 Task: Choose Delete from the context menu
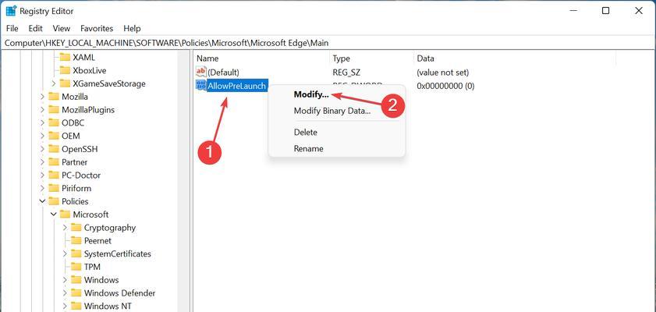(306, 132)
